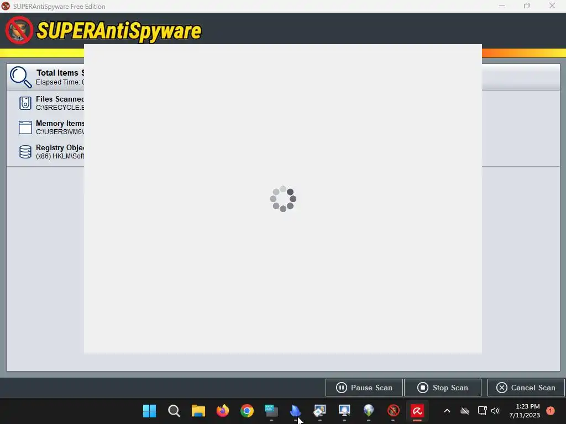Open the on-screen keyboard taskbar app
Screen dimensions: 566x424
pyautogui.click(x=271, y=411)
